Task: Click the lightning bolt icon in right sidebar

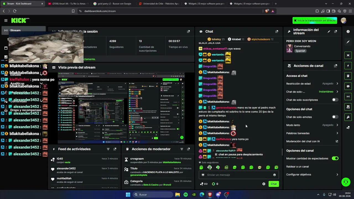Action: coord(348,66)
